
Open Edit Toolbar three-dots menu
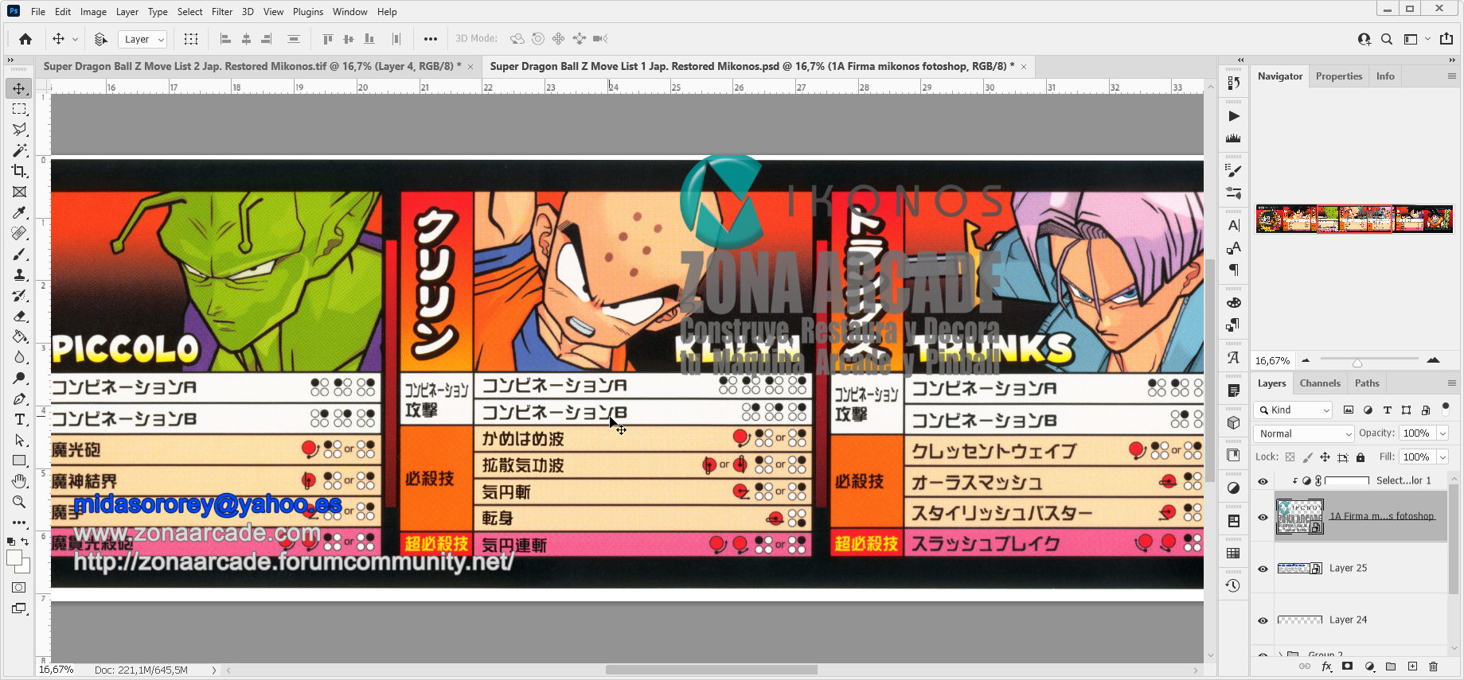coord(19,523)
